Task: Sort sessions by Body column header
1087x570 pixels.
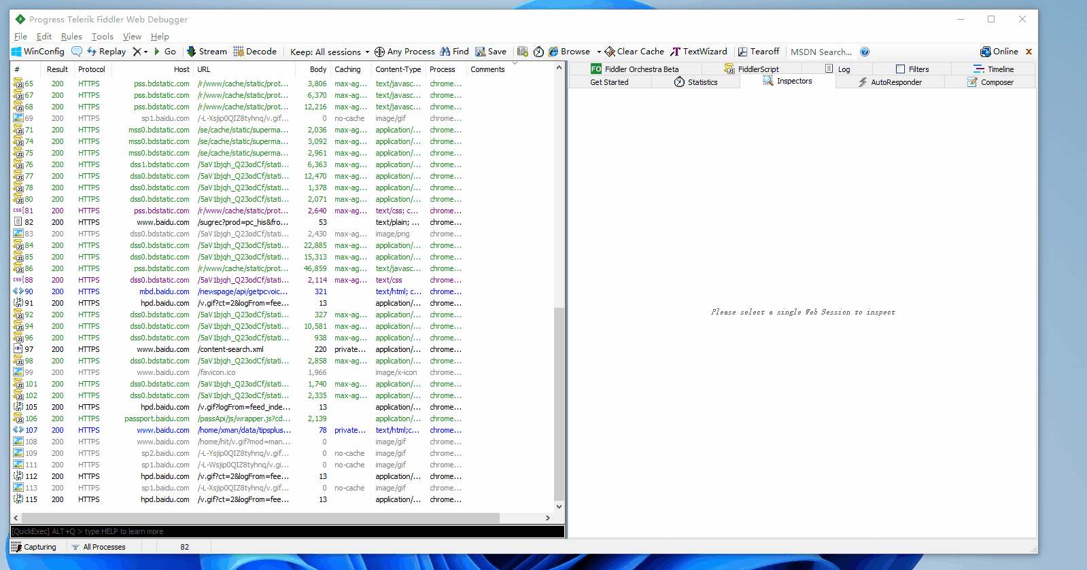Action: point(313,69)
